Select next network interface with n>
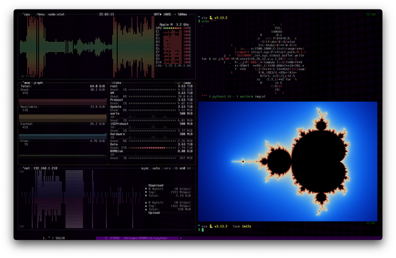This screenshot has height=258, width=396. (188, 168)
